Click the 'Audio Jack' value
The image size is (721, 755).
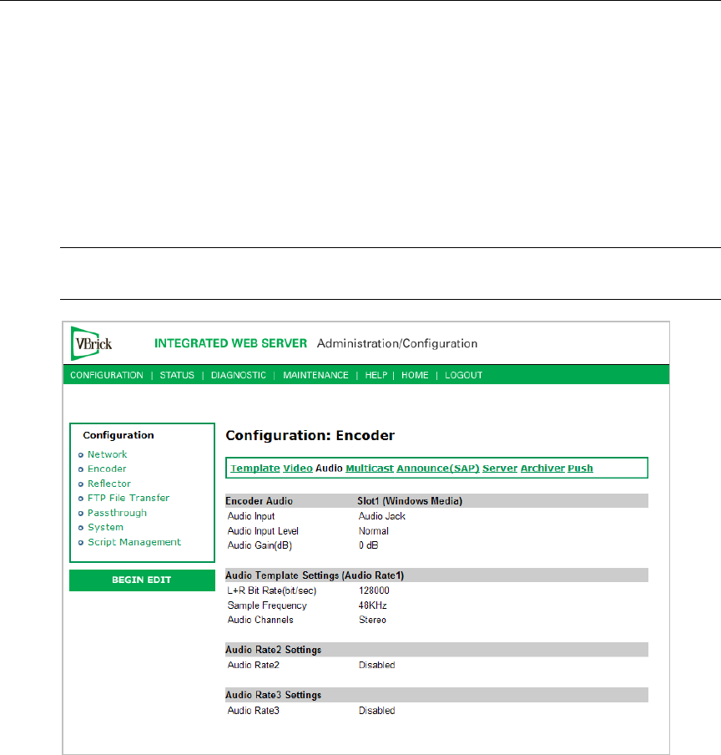click(382, 516)
